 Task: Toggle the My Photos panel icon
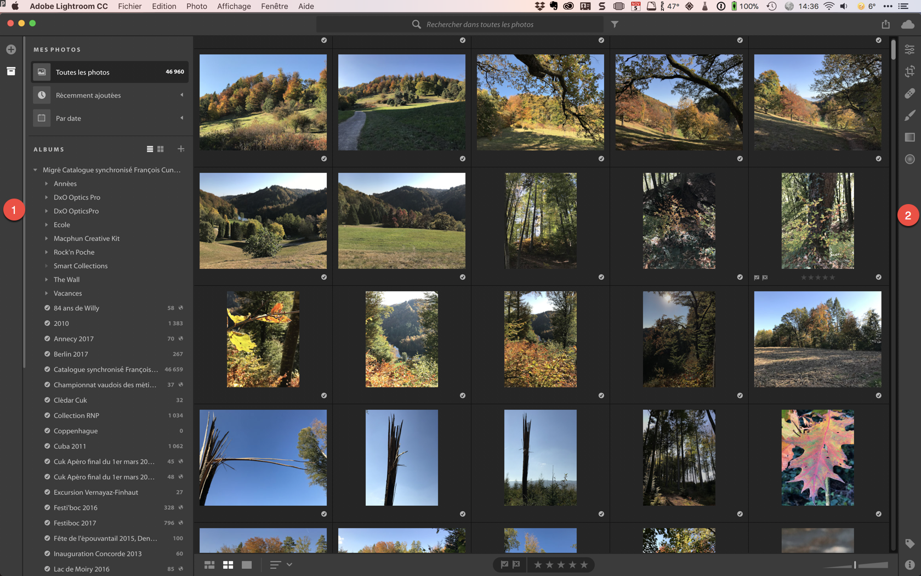pyautogui.click(x=11, y=71)
